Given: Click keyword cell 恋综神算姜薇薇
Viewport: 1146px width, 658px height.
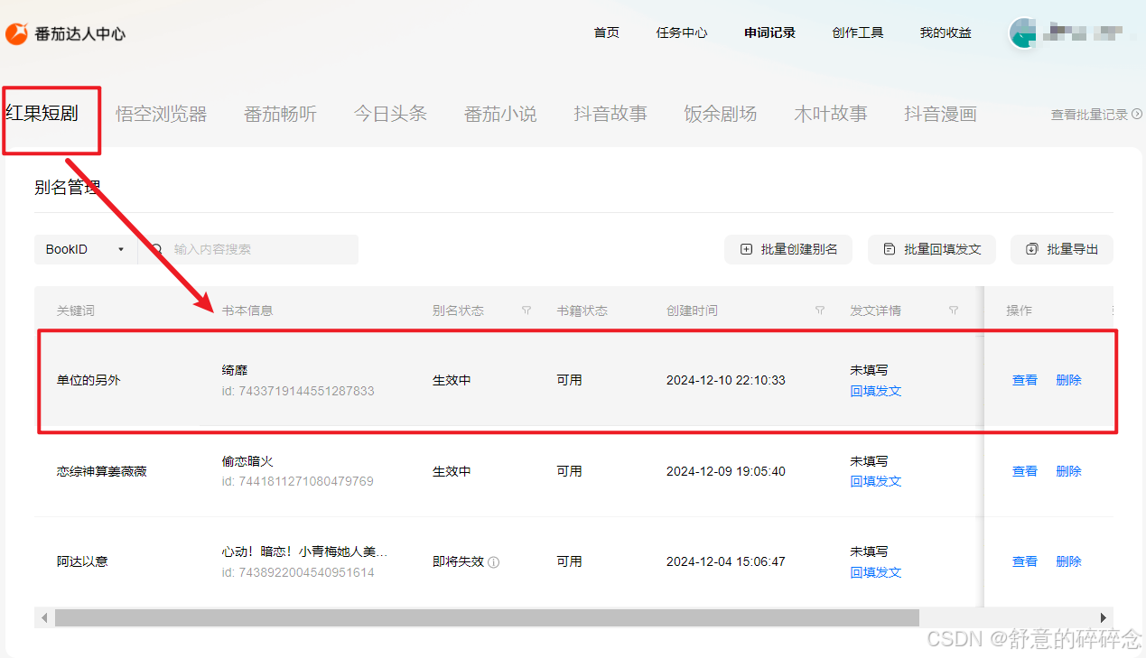Looking at the screenshot, I should pos(102,471).
